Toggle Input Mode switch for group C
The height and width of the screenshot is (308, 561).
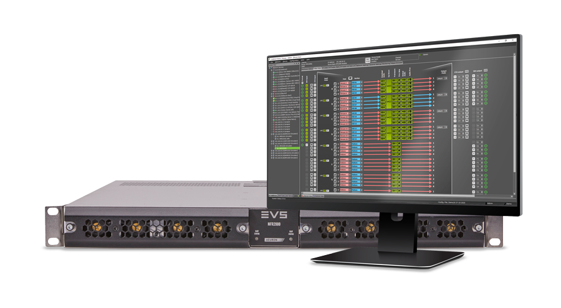pyautogui.click(x=325, y=115)
